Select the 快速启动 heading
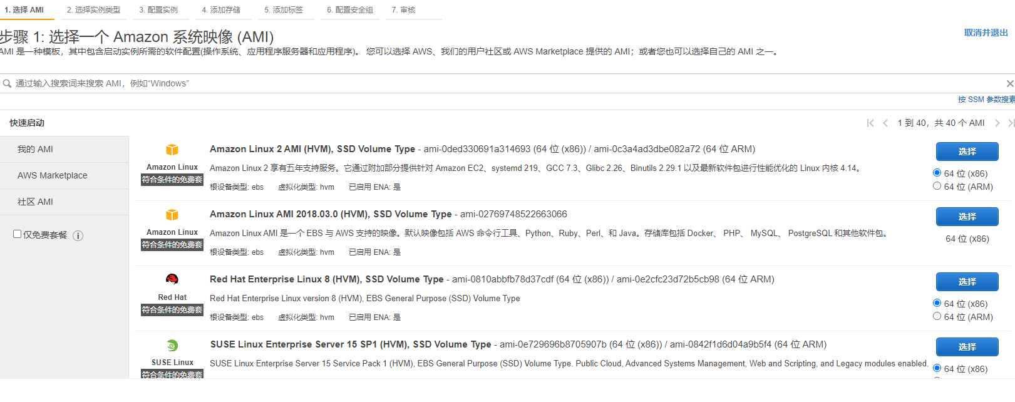 [27, 123]
